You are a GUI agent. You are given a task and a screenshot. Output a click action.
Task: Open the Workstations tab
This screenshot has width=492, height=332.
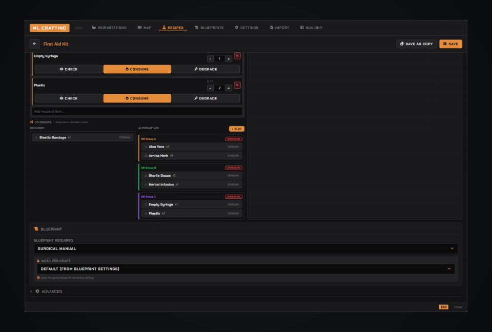[x=109, y=28]
